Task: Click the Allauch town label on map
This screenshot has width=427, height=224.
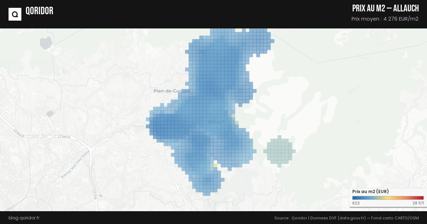Action: click(216, 122)
